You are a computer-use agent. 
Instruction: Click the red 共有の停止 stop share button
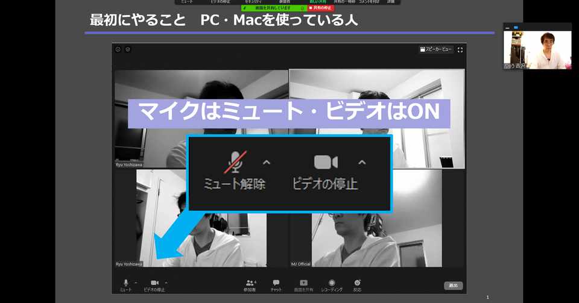point(320,8)
